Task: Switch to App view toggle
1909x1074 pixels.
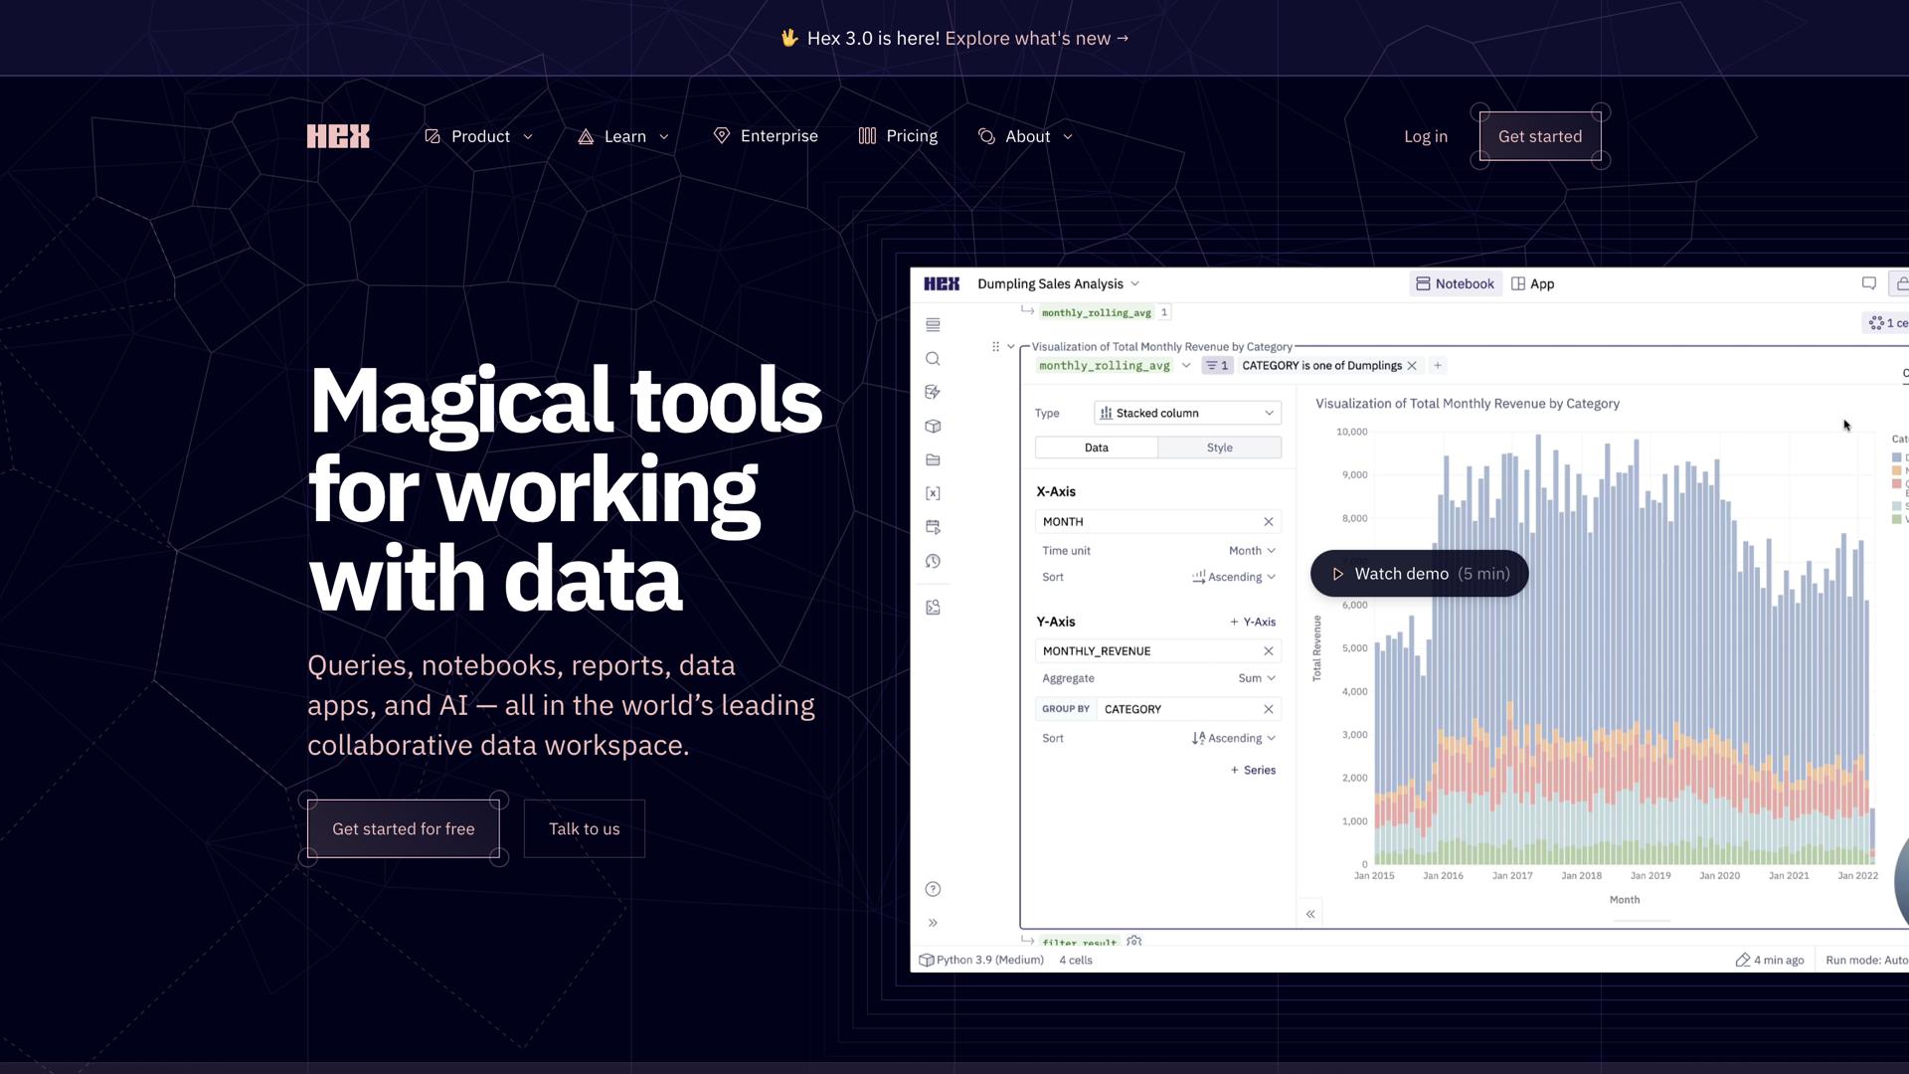Action: pos(1532,283)
